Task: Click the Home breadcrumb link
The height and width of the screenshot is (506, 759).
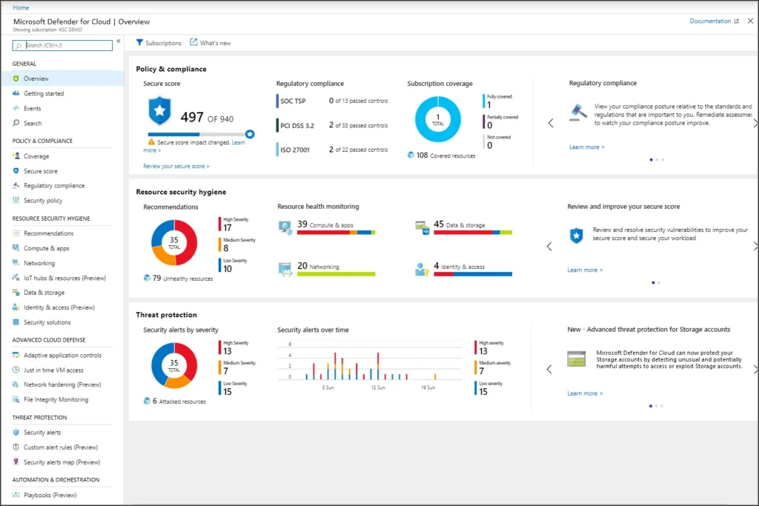Action: click(21, 7)
